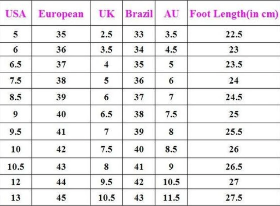Image resolution: width=280 pixels, height=206 pixels.
Task: Click foot length 25 cell
Action: pyautogui.click(x=234, y=114)
